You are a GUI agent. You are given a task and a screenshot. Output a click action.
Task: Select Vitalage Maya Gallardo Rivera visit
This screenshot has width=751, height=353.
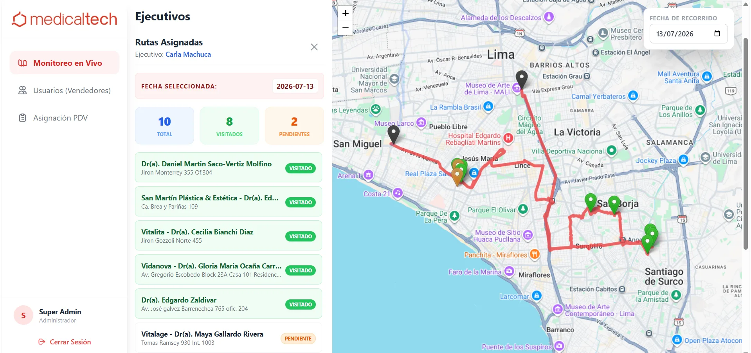[229, 338]
